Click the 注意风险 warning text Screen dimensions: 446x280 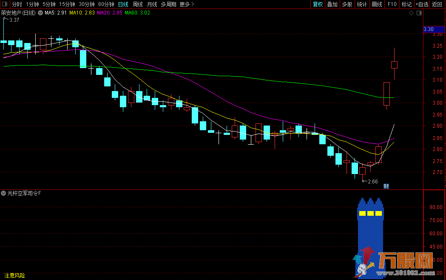click(x=15, y=275)
